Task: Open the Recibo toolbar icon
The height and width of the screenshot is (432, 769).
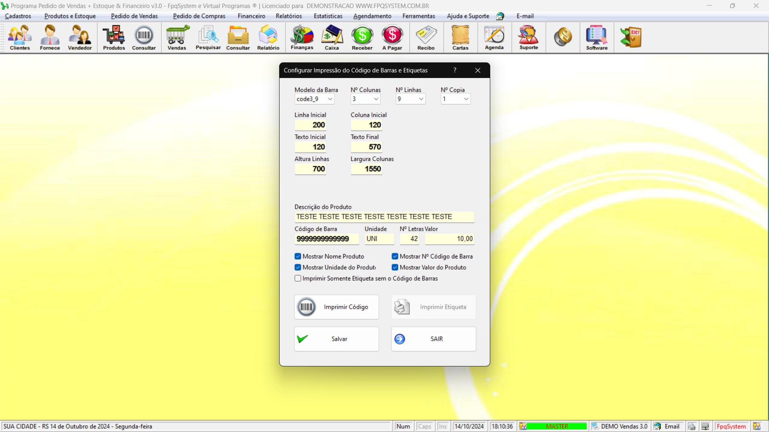Action: coord(426,38)
